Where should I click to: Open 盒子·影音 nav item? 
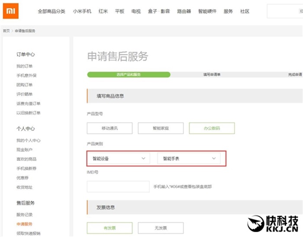click(x=159, y=11)
